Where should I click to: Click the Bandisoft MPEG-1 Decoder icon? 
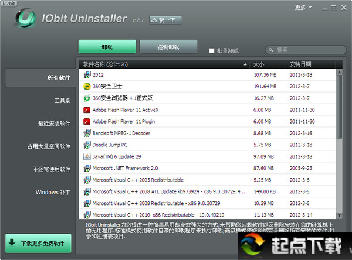(87, 133)
